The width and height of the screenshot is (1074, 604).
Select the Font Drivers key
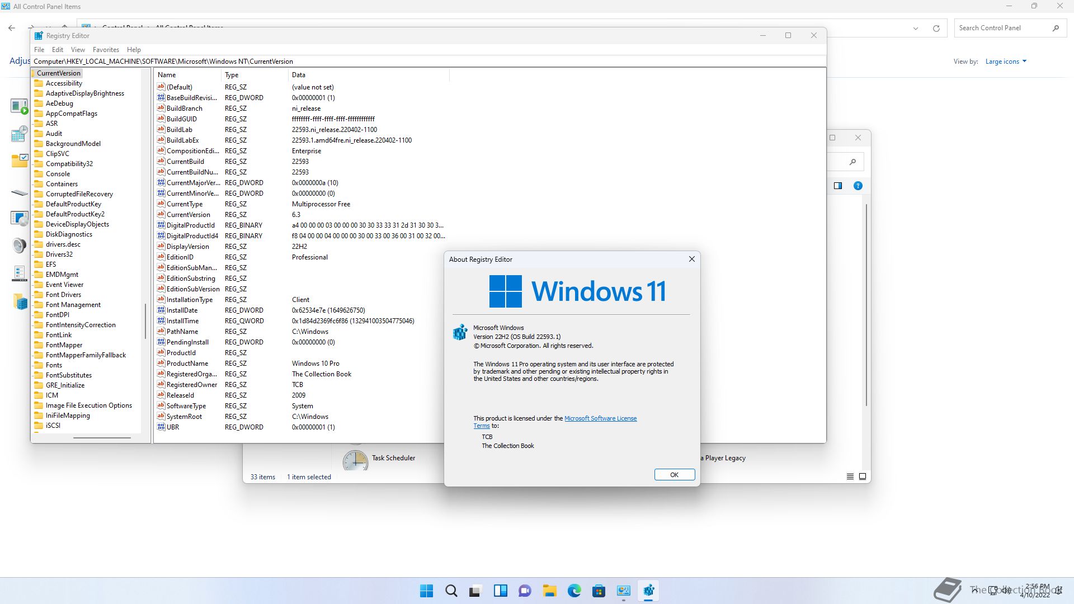click(x=63, y=295)
